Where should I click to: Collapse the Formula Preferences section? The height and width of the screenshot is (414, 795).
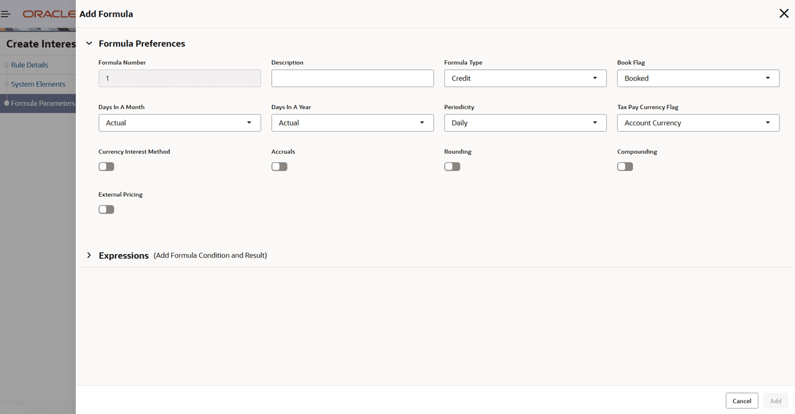(89, 44)
